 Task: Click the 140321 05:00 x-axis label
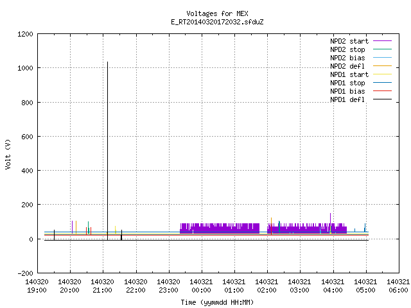coord(365,286)
